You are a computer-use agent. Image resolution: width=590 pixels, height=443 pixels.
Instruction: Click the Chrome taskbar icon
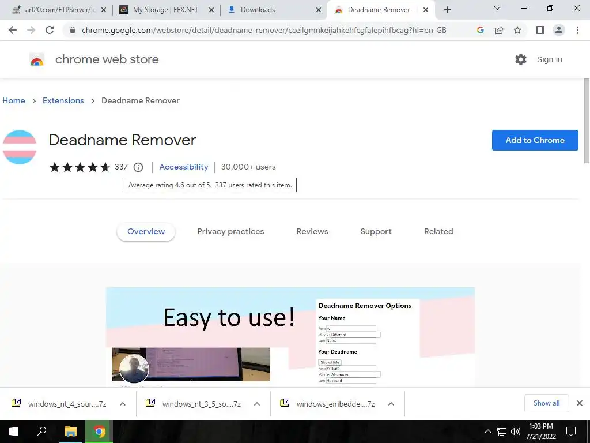coord(99,431)
